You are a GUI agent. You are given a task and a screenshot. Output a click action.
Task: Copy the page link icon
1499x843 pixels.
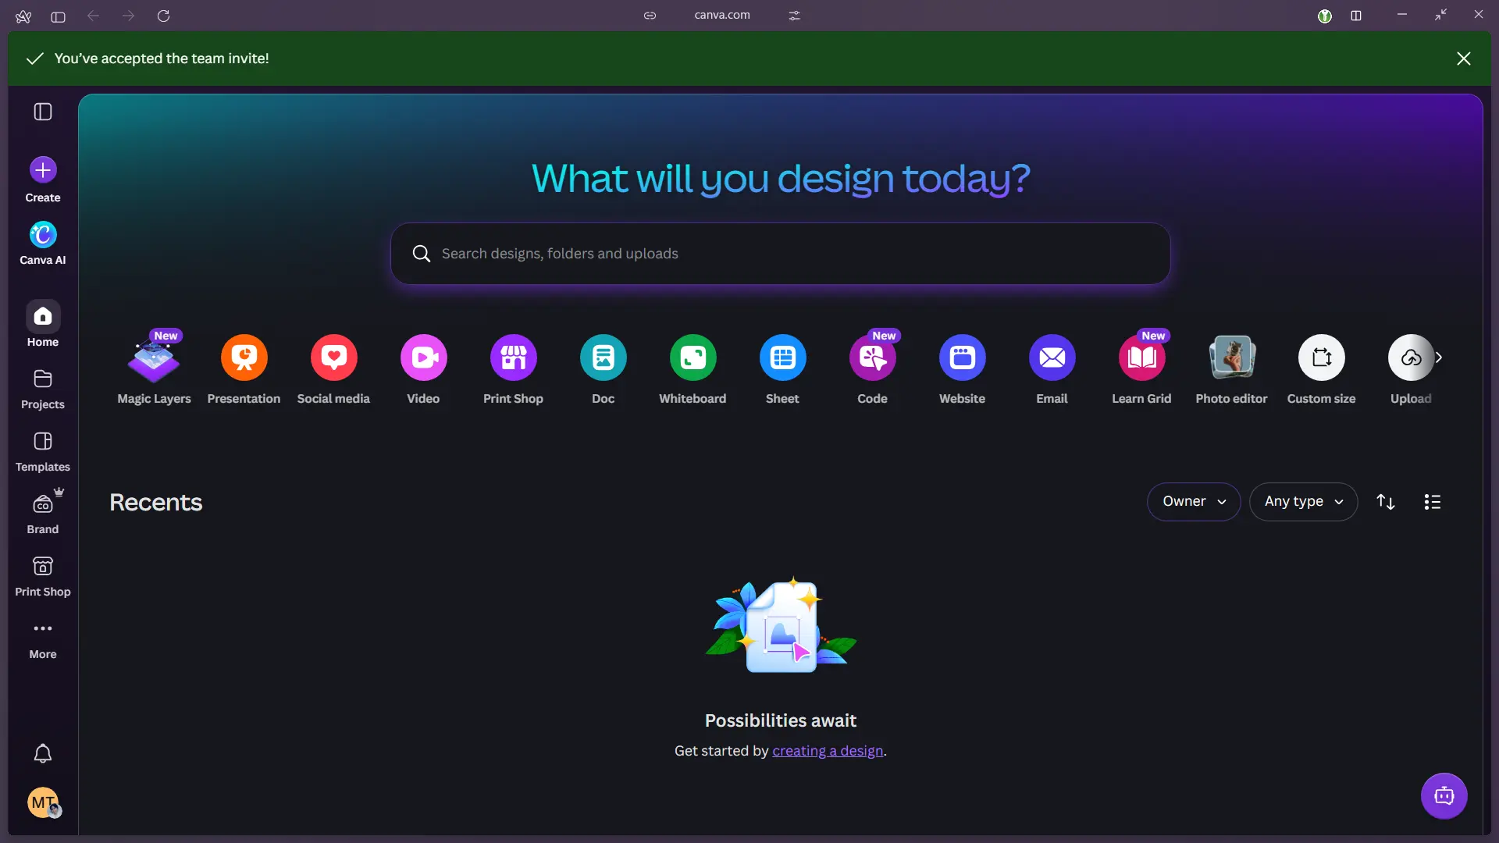(x=650, y=16)
